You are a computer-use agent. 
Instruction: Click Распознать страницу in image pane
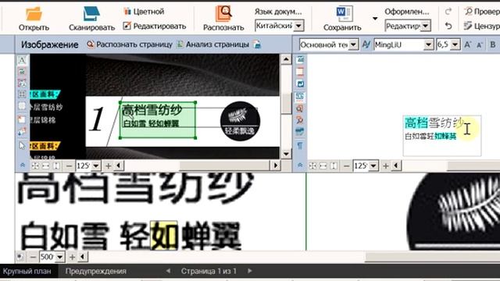pos(130,44)
